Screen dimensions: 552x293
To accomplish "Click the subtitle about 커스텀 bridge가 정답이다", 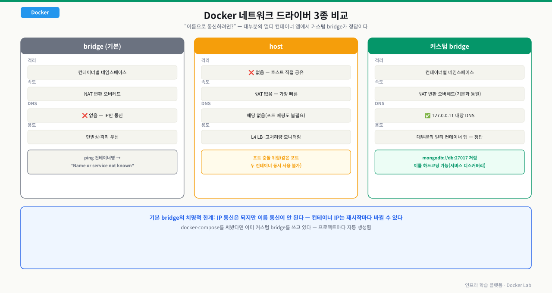I will tap(276, 27).
